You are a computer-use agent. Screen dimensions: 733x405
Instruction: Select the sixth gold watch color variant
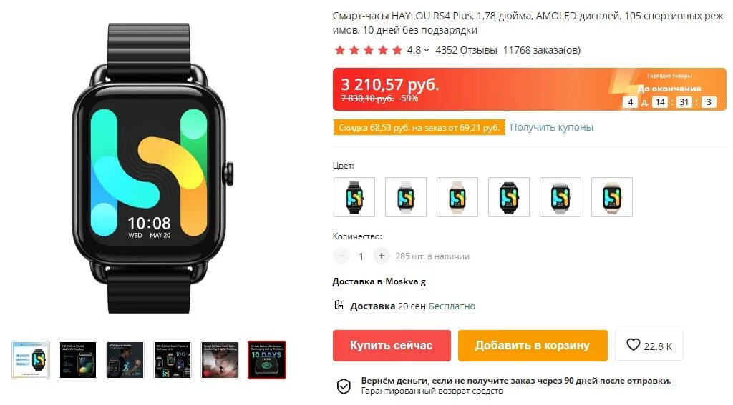(611, 197)
